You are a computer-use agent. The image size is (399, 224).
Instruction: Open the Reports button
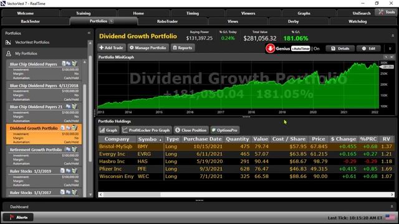(183, 48)
